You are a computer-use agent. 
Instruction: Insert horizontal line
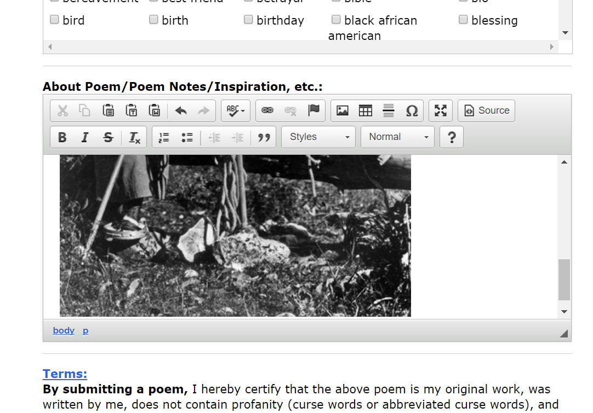click(389, 110)
